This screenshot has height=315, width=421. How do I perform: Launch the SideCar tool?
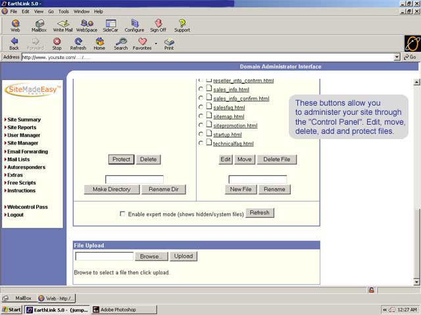pos(111,25)
